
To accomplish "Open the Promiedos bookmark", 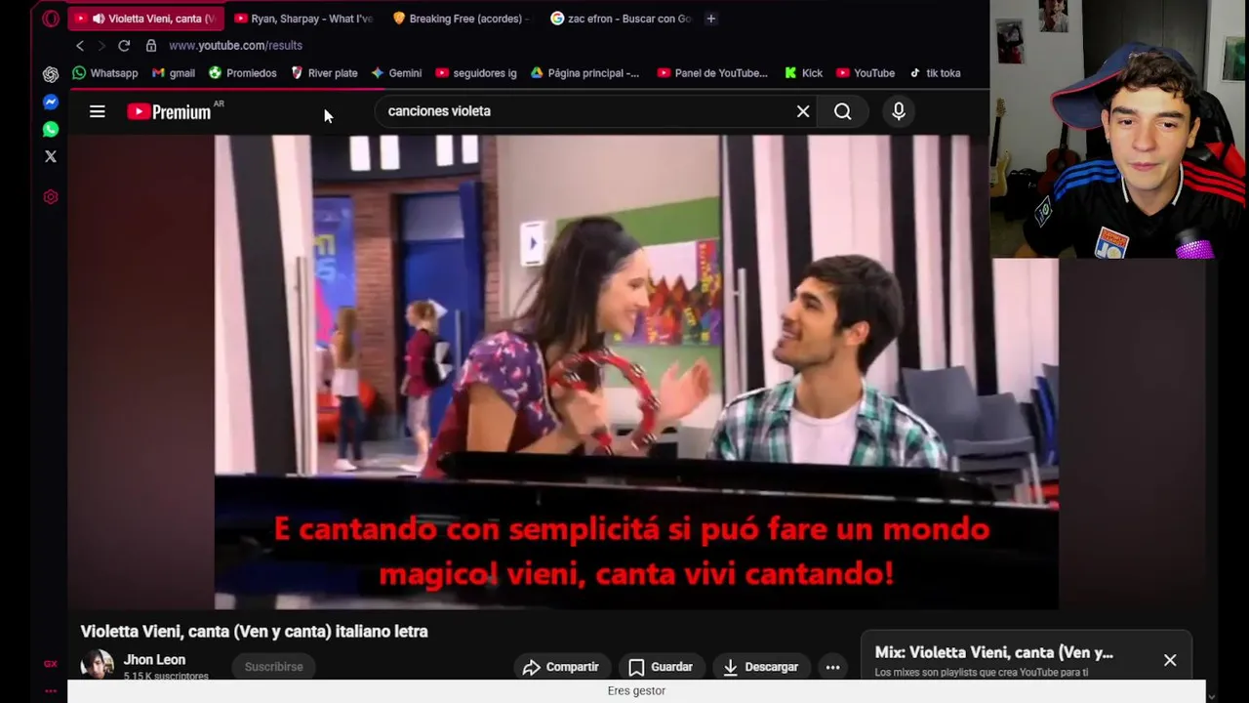I will tap(243, 73).
